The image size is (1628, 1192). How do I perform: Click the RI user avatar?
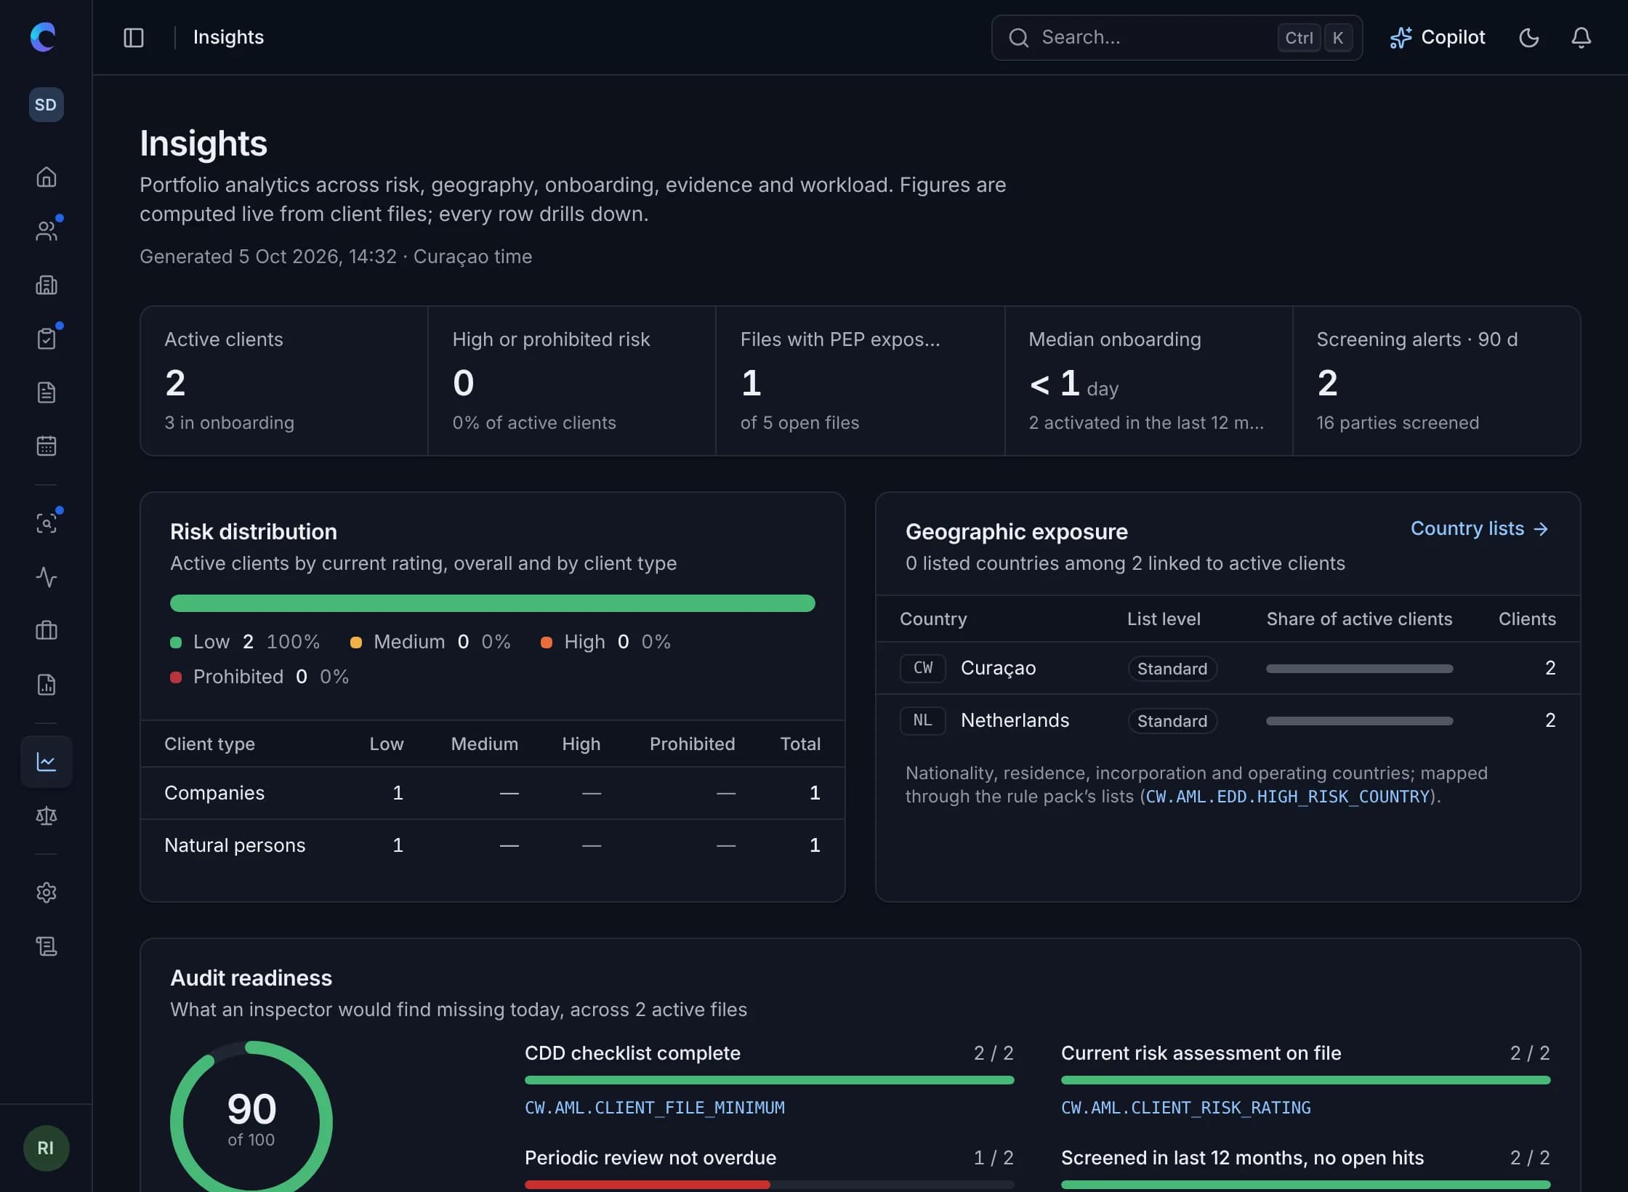(46, 1148)
